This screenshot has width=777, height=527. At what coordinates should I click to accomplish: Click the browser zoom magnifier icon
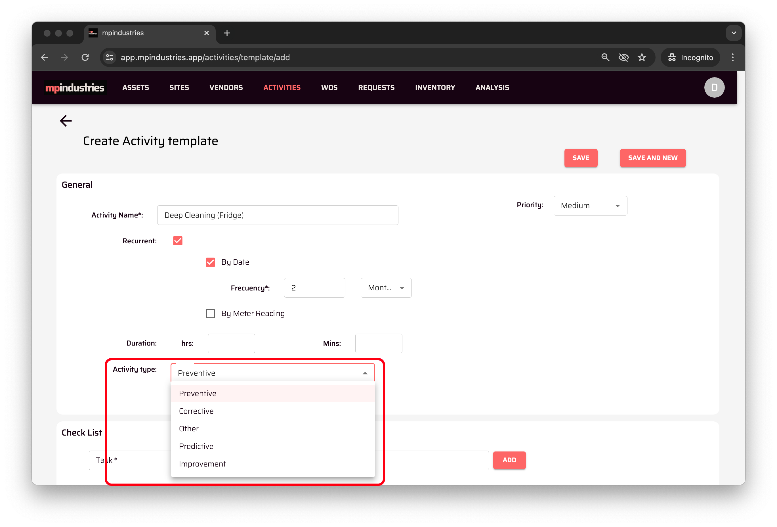pyautogui.click(x=605, y=58)
